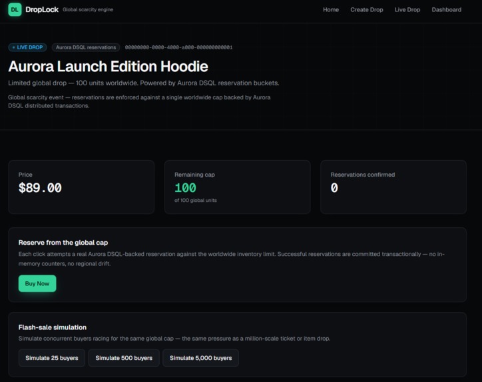Click the 'Global scarcity engine' tagline
Image resolution: width=482 pixels, height=382 pixels.
[88, 9]
